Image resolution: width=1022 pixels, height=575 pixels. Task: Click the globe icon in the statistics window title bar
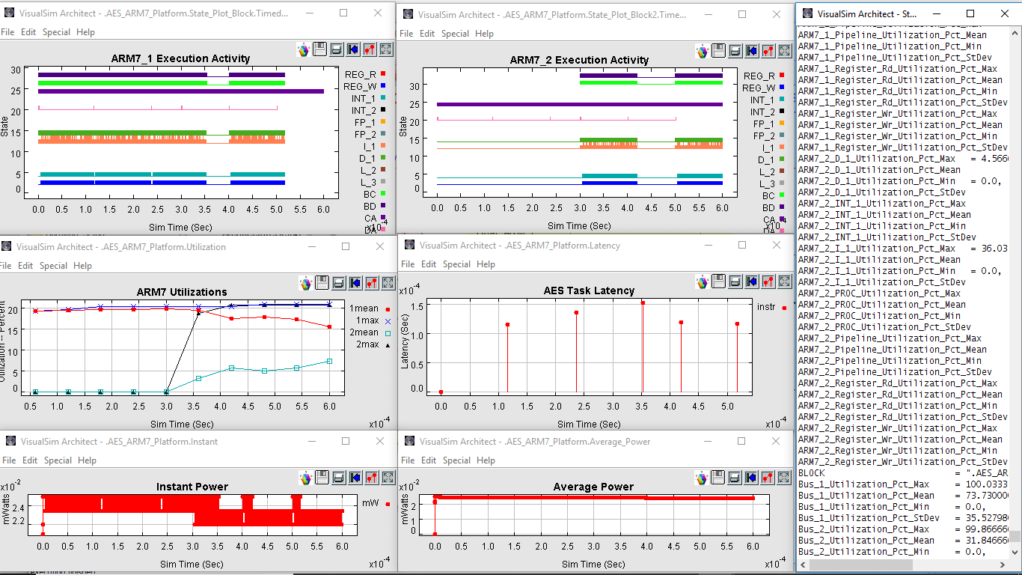click(x=806, y=13)
